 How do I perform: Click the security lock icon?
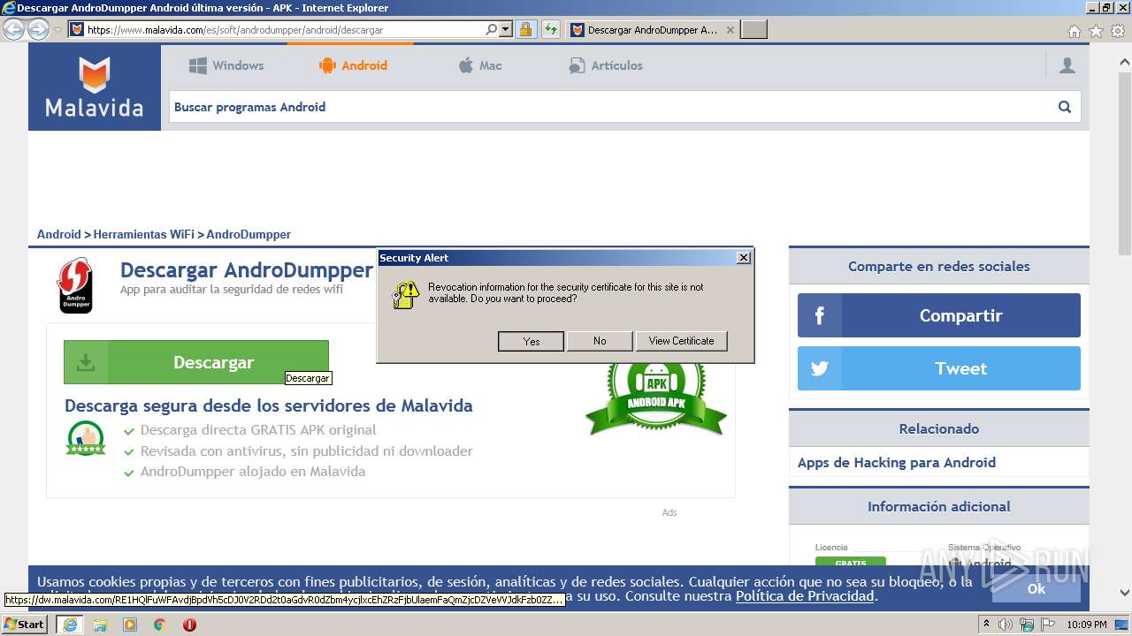click(525, 29)
